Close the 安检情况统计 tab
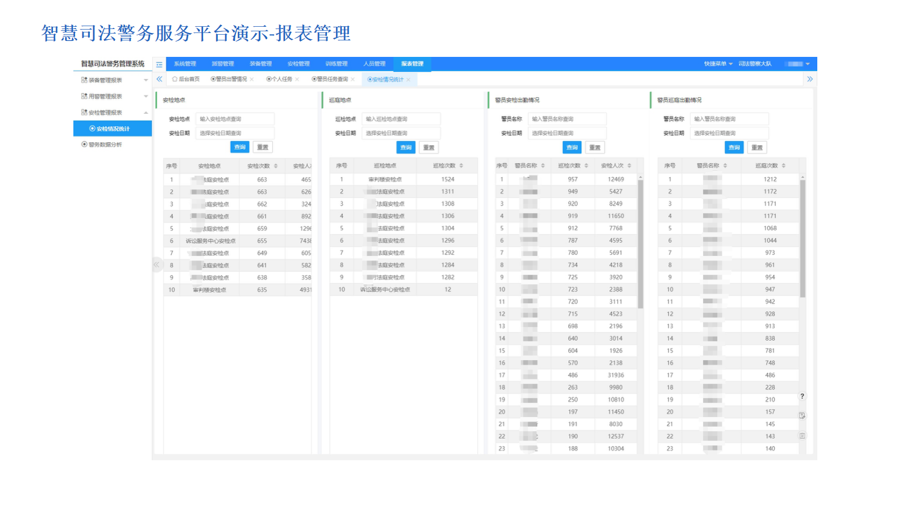Screen dimensions: 910x512 click(x=408, y=80)
